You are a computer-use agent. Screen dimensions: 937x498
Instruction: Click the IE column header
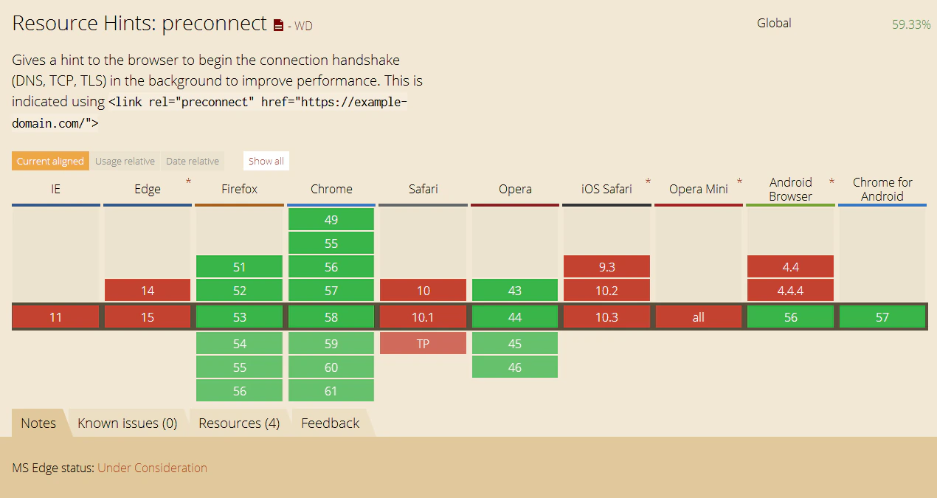coord(56,189)
